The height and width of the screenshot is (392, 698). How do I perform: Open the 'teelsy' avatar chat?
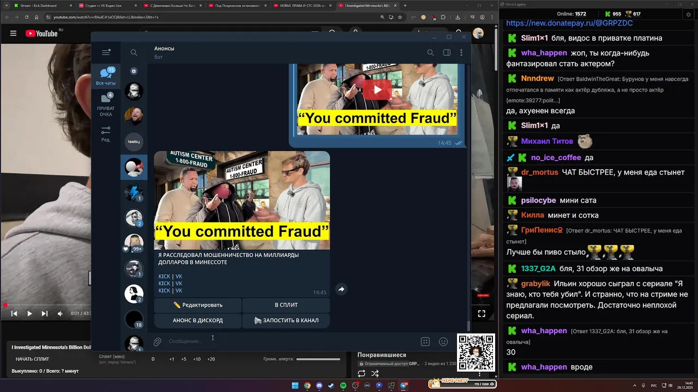[x=134, y=142]
